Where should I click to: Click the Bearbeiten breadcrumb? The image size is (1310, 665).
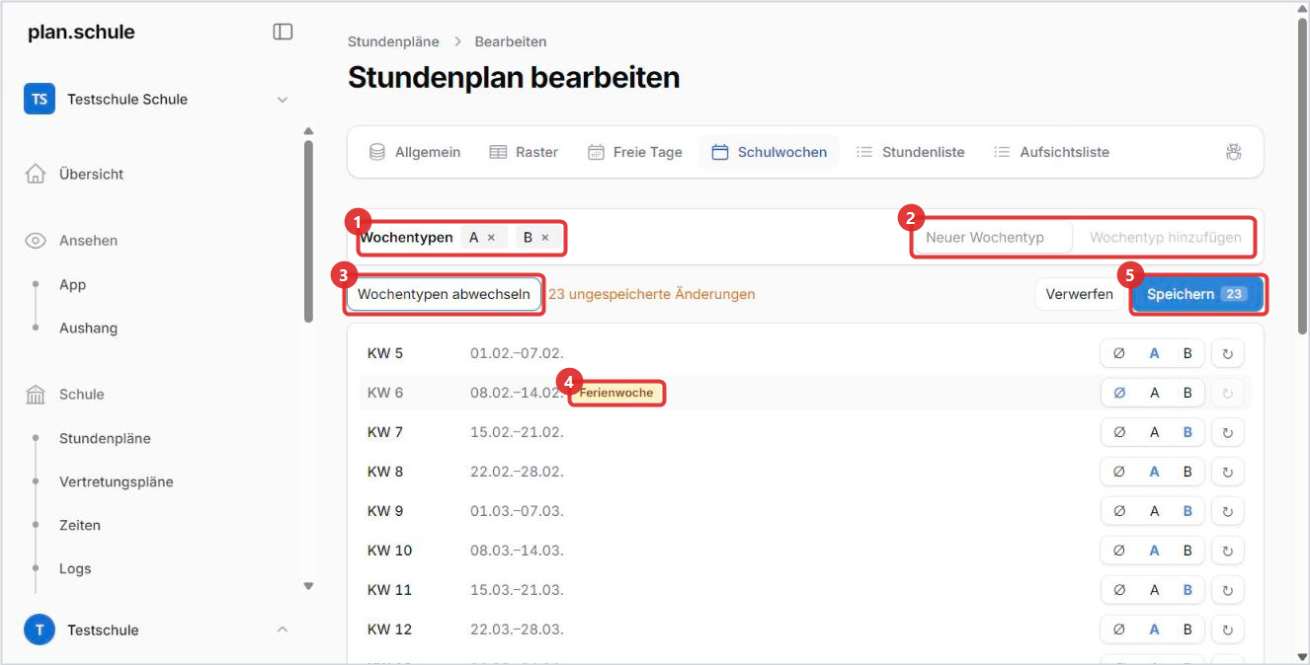click(x=511, y=41)
